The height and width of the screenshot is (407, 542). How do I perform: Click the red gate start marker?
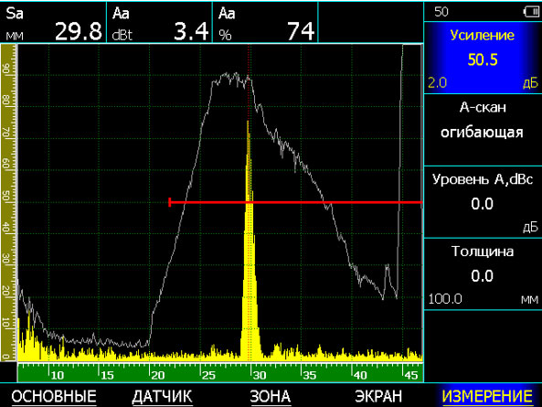tap(170, 202)
